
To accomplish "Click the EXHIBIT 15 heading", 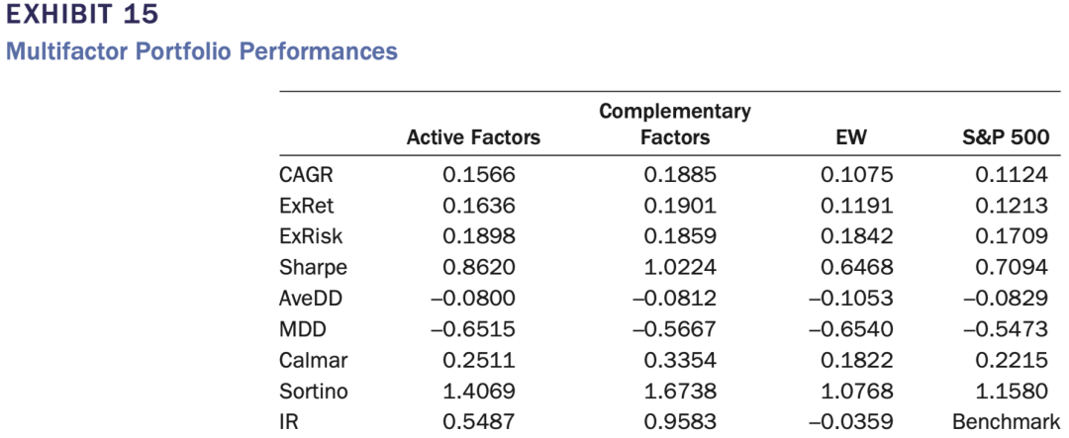I will click(81, 16).
